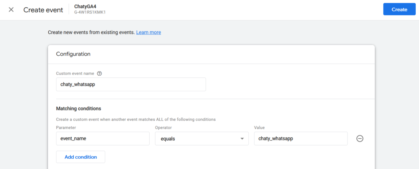Click the event_name Parameter field

(103, 139)
